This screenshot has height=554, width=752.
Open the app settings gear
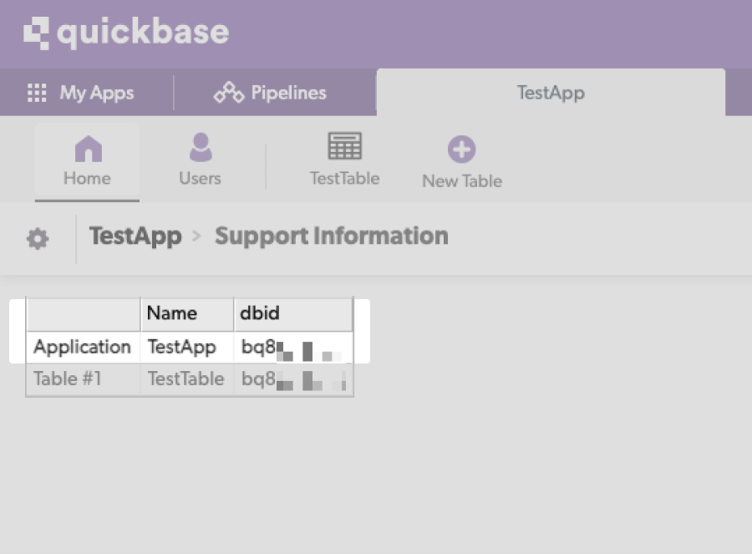point(36,237)
